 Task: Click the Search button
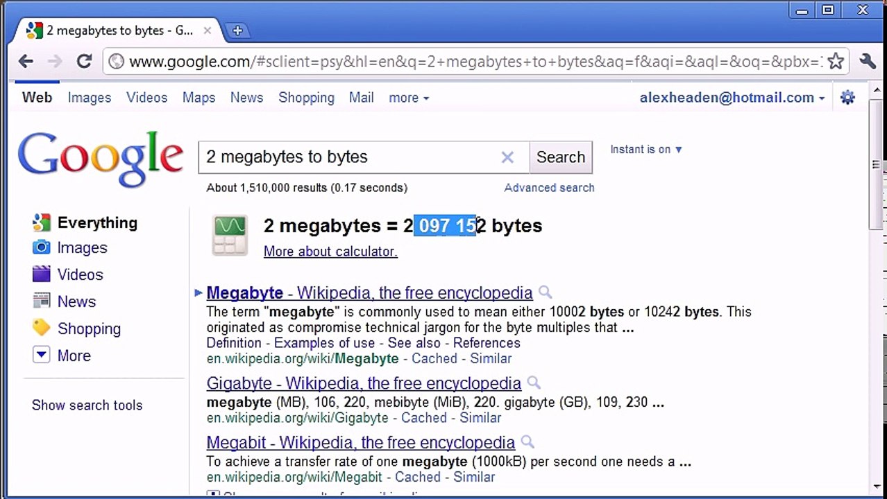click(x=561, y=157)
